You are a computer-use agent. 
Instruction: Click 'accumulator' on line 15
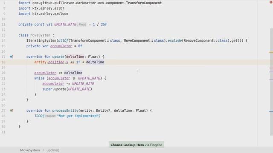[61, 46]
